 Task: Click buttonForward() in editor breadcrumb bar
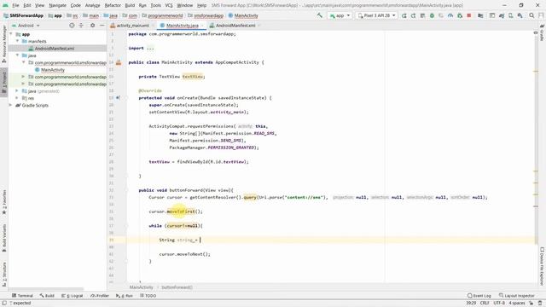coord(177,287)
